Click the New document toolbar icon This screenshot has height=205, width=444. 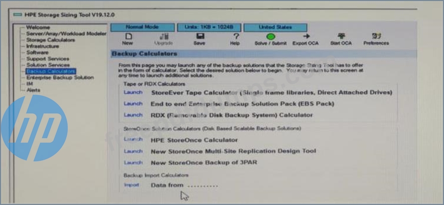point(128,37)
